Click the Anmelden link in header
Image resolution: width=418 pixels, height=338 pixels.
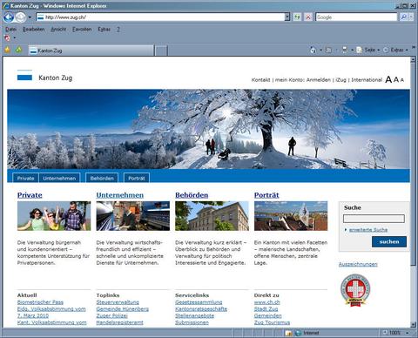pos(319,80)
